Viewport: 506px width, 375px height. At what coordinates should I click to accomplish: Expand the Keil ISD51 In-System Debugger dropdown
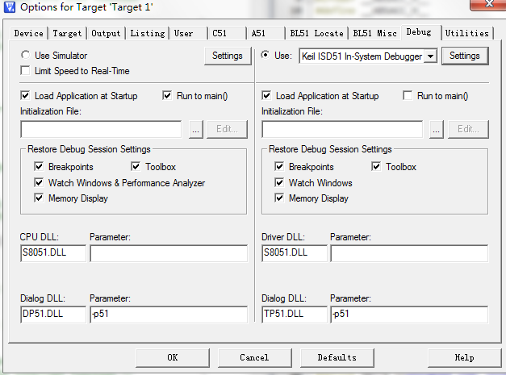tap(430, 56)
